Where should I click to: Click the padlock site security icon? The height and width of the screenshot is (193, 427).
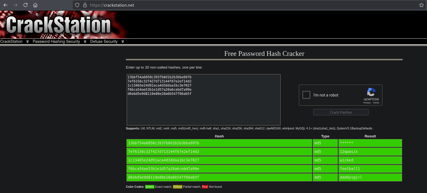(85, 5)
